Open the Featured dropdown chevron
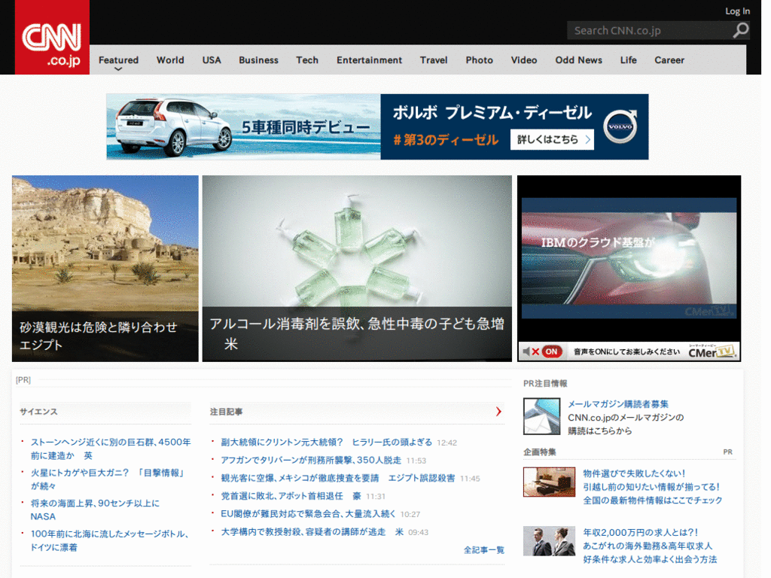The height and width of the screenshot is (578, 771). click(118, 68)
